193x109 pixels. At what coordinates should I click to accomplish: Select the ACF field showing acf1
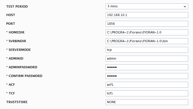pyautogui.click(x=147, y=85)
